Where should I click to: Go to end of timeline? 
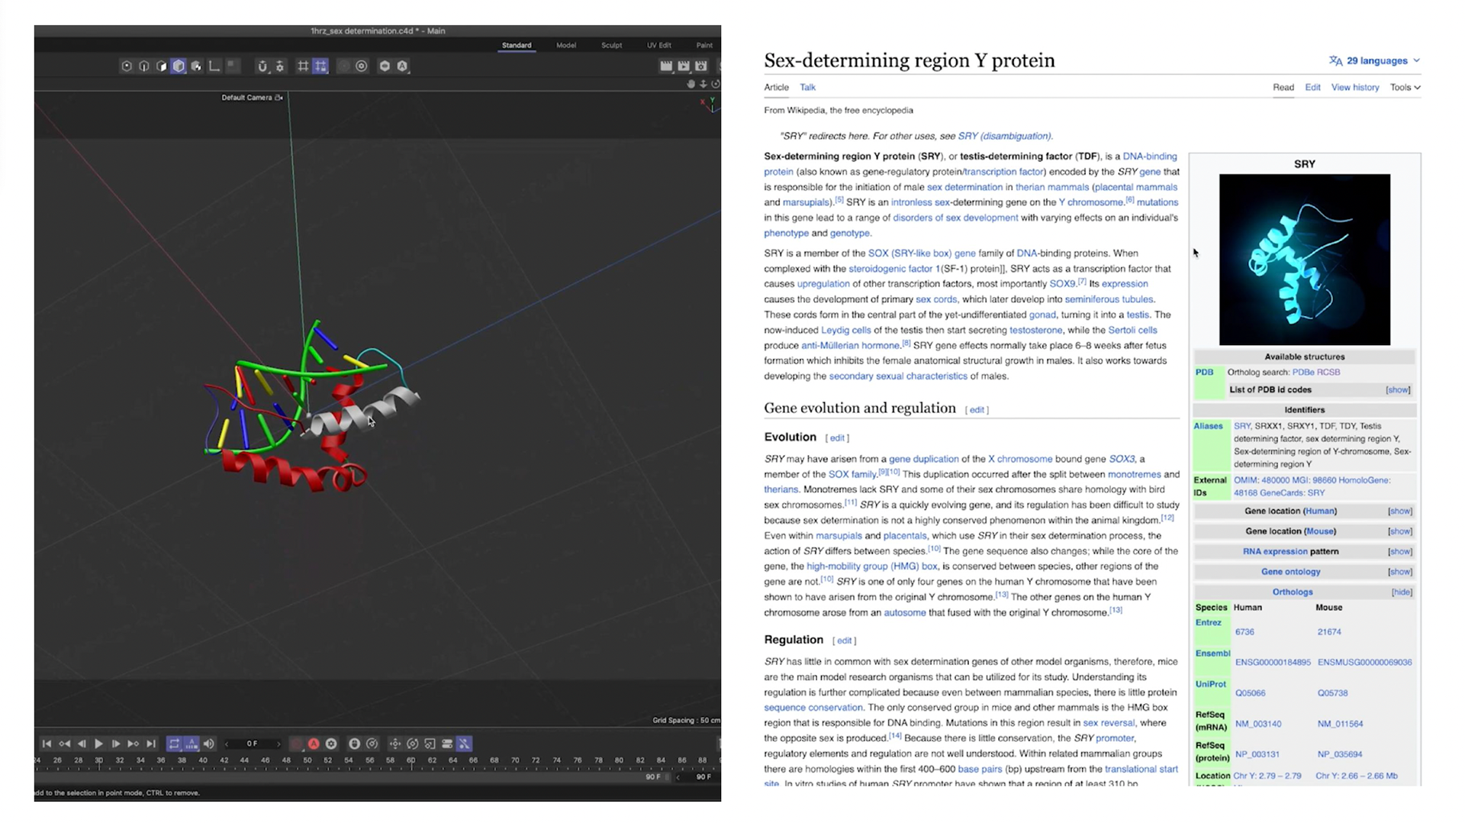(x=151, y=744)
